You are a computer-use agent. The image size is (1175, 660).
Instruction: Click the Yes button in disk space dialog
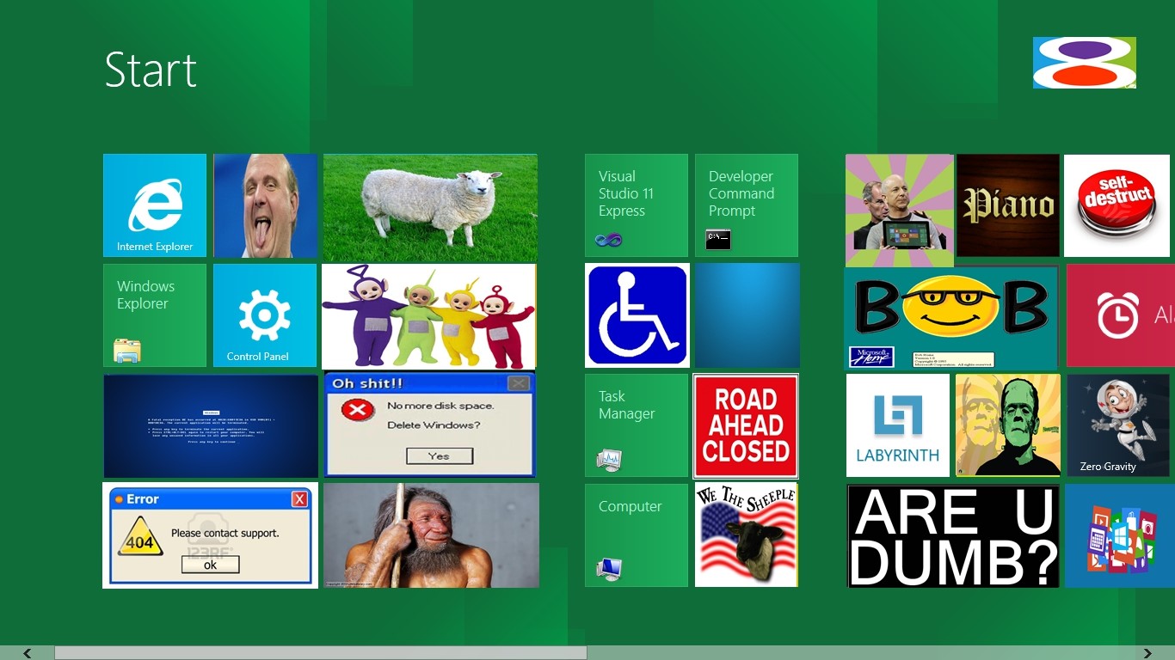click(439, 456)
